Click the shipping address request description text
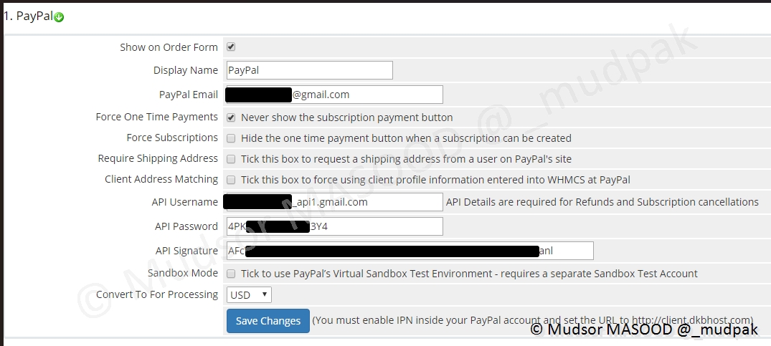Image resolution: width=771 pixels, height=346 pixels. point(406,158)
